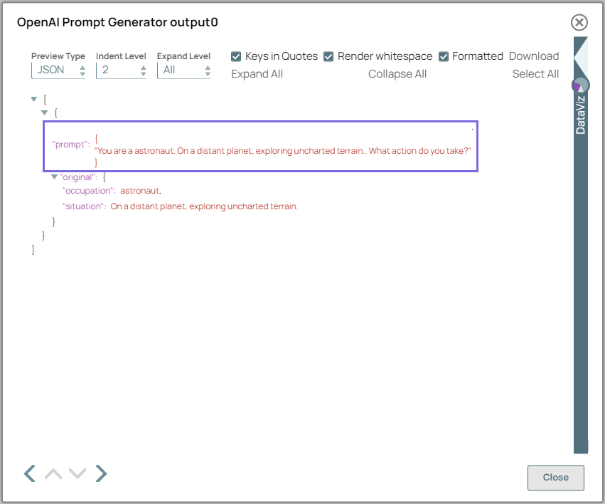The height and width of the screenshot is (504, 605).
Task: Click the right chevron navigation arrow
Action: pos(101,473)
